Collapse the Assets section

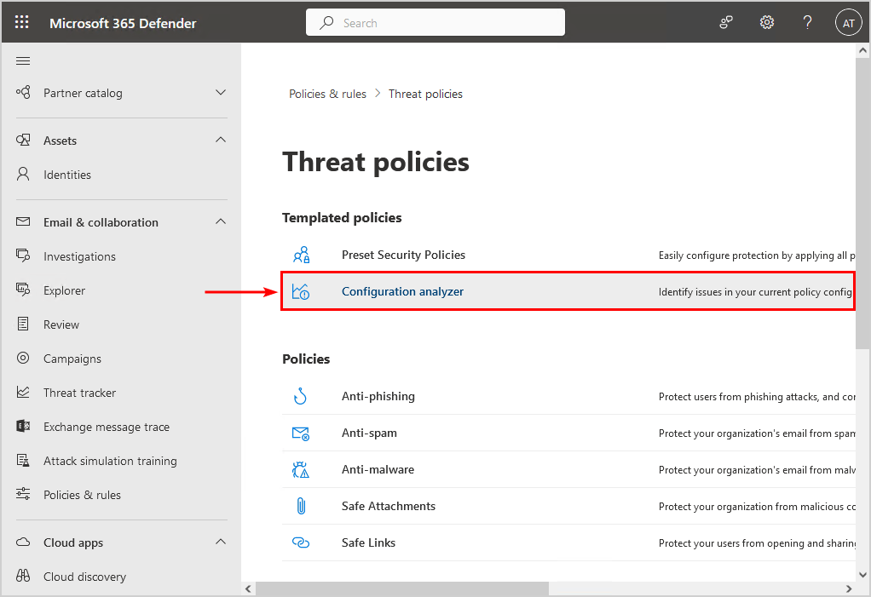pos(221,141)
